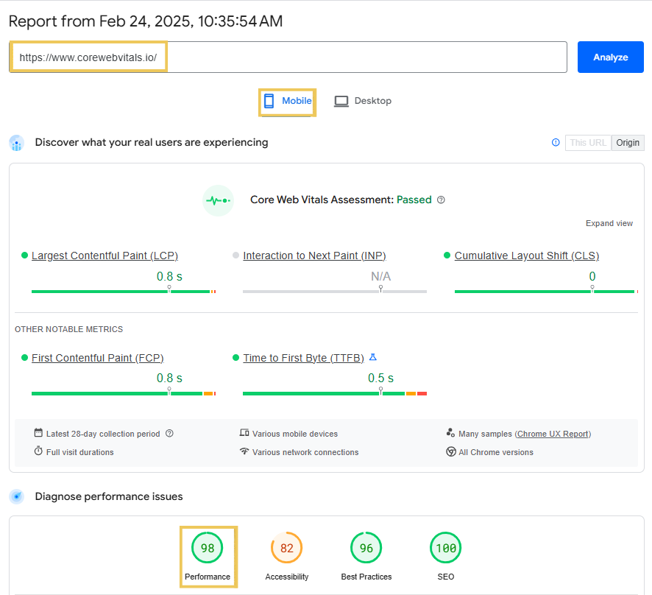This screenshot has height=595, width=652.
Task: Click the INP gray status dot
Action: coord(235,255)
